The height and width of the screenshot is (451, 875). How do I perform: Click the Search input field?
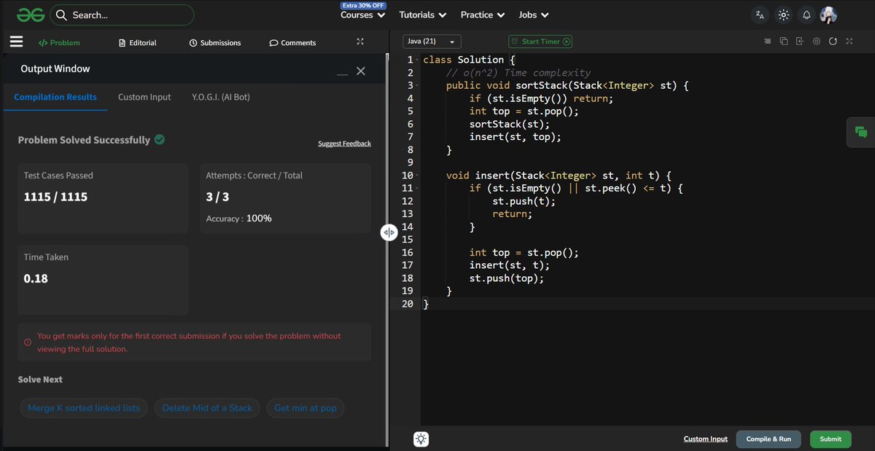[x=122, y=15]
